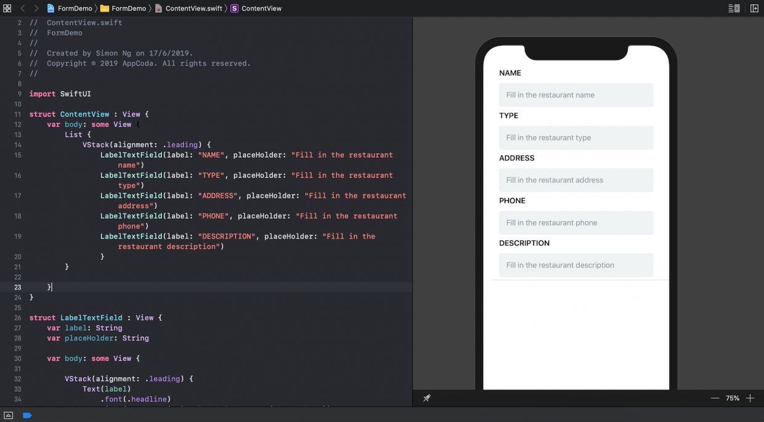Click the related items grid icon
This screenshot has width=764, height=422.
7,8
